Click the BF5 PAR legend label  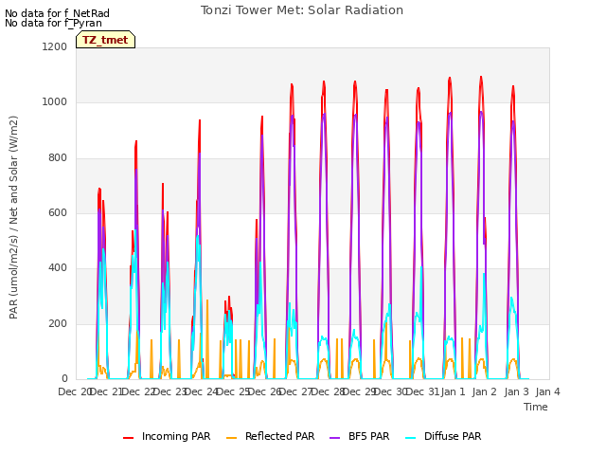point(368,436)
